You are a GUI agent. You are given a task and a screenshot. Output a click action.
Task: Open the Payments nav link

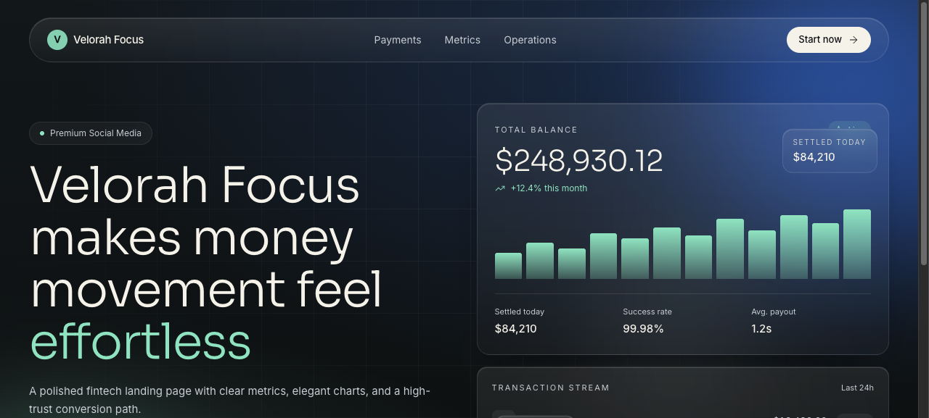tap(398, 40)
